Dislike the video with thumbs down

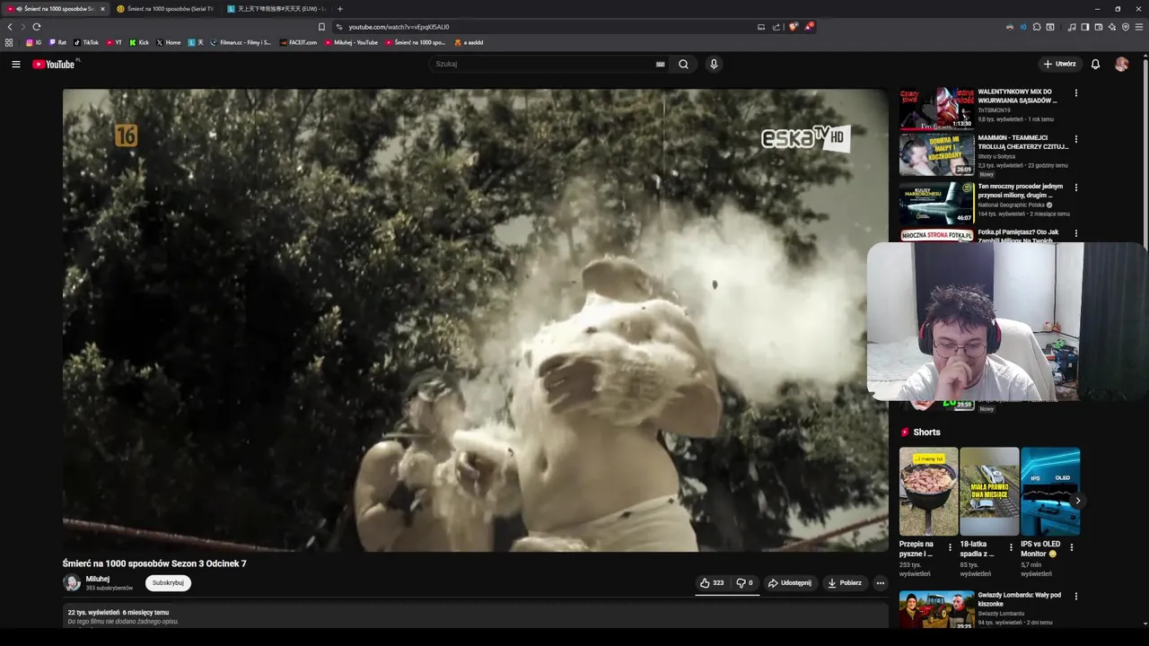(x=744, y=583)
